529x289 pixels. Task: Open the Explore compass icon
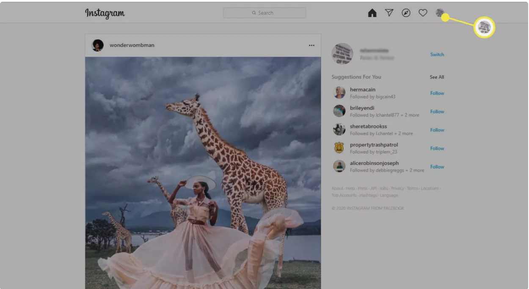(x=406, y=13)
